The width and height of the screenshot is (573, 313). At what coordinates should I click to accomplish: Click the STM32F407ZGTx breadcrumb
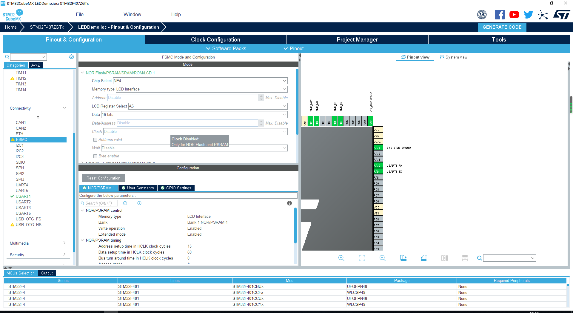click(x=47, y=27)
